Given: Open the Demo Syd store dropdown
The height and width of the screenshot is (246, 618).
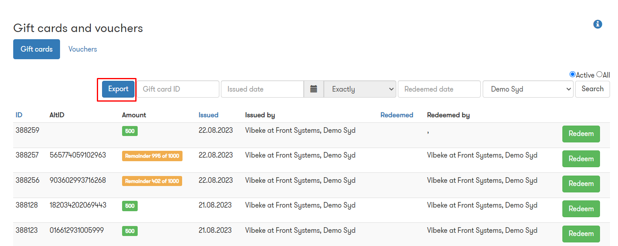Looking at the screenshot, I should [x=528, y=89].
